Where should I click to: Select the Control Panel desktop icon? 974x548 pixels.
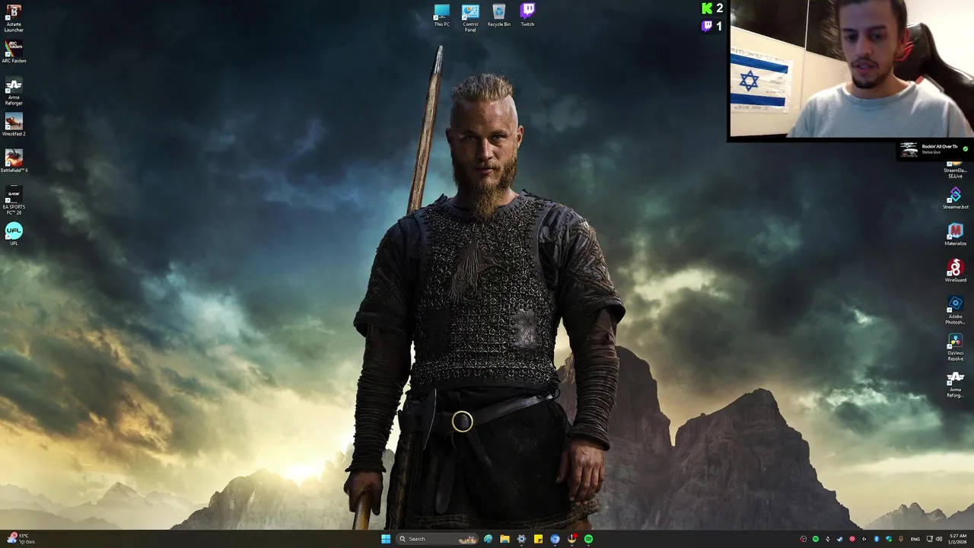click(470, 18)
